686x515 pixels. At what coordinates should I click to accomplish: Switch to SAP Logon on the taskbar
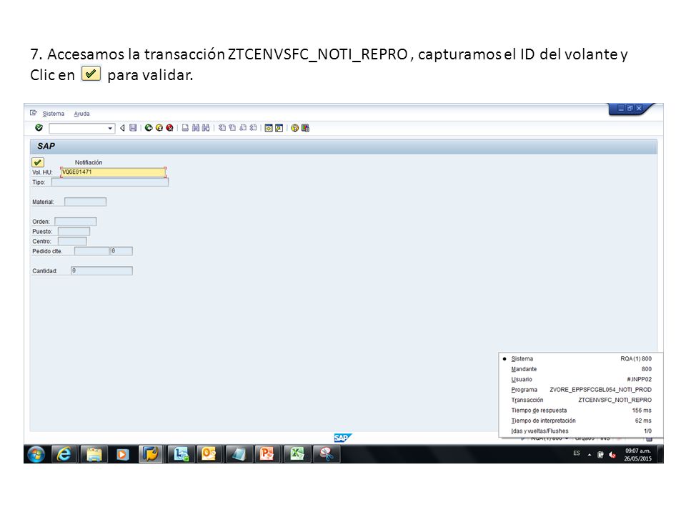click(x=151, y=455)
